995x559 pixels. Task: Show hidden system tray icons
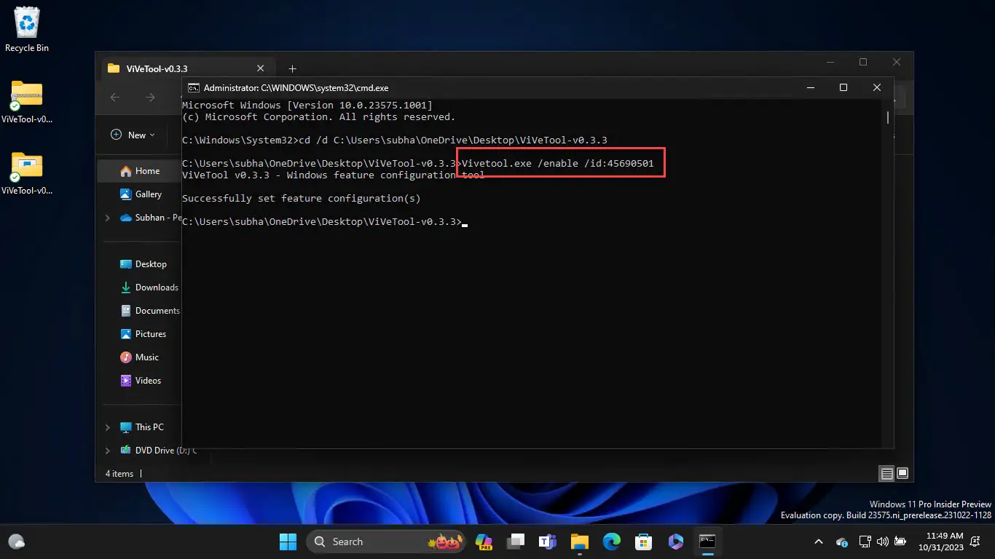coord(819,542)
